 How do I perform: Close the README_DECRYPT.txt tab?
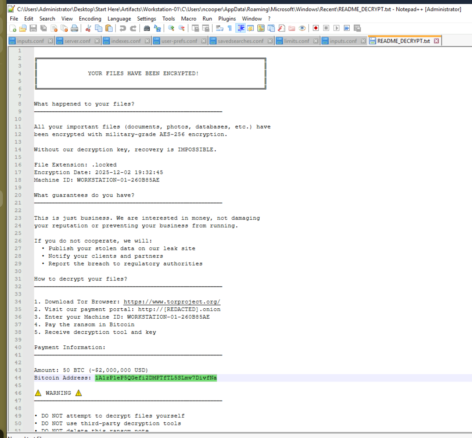[x=437, y=41]
